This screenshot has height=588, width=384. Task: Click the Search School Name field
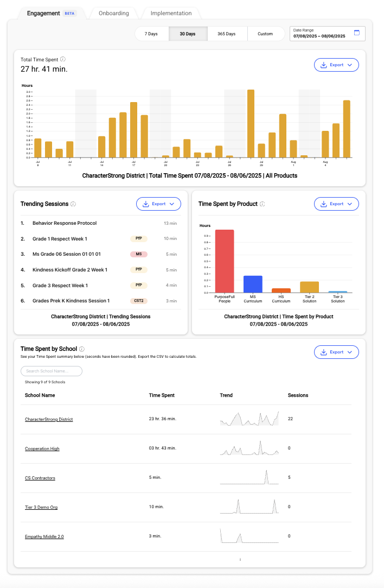click(x=52, y=371)
